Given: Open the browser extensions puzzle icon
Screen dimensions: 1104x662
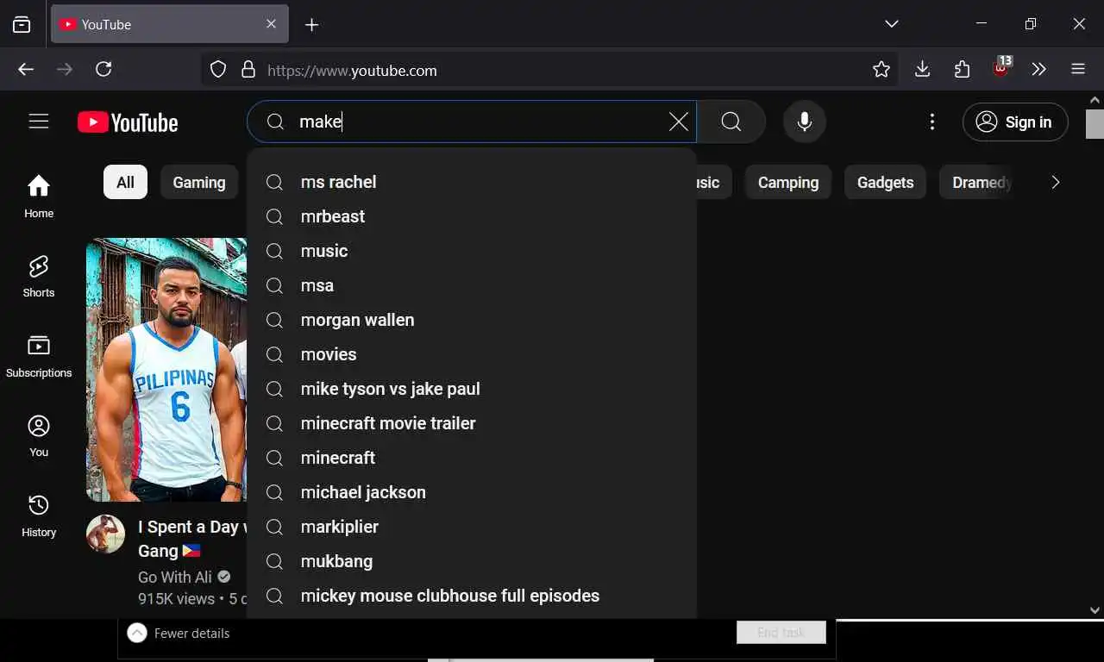Looking at the screenshot, I should (962, 69).
